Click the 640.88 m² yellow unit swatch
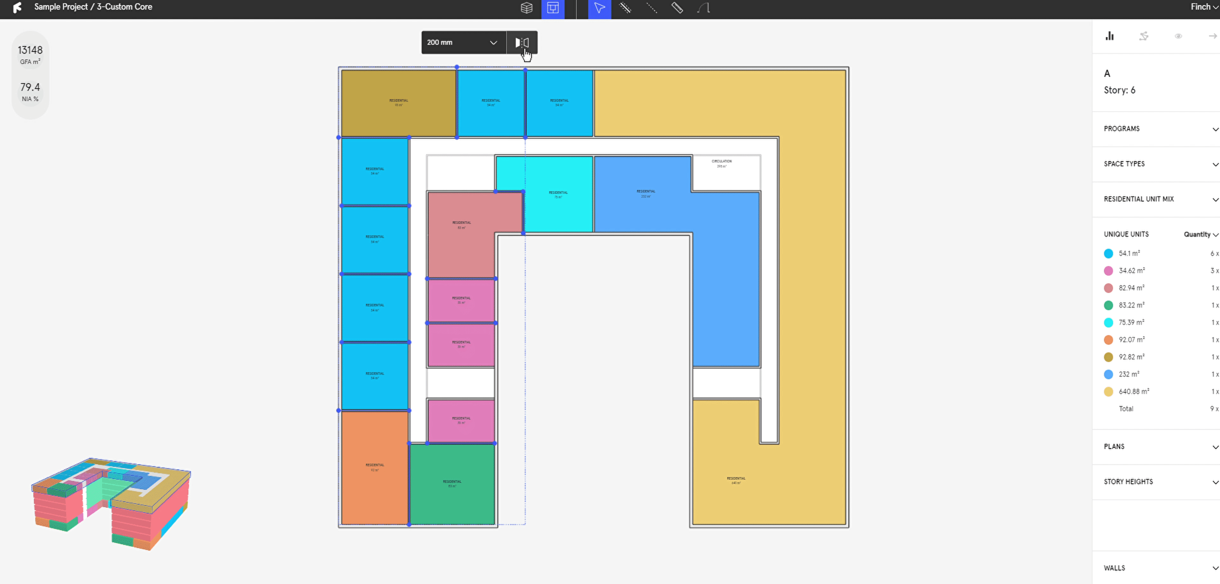 [1109, 391]
